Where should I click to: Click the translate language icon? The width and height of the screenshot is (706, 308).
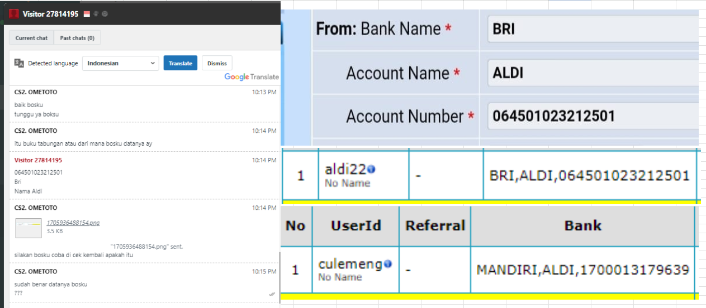(x=19, y=63)
